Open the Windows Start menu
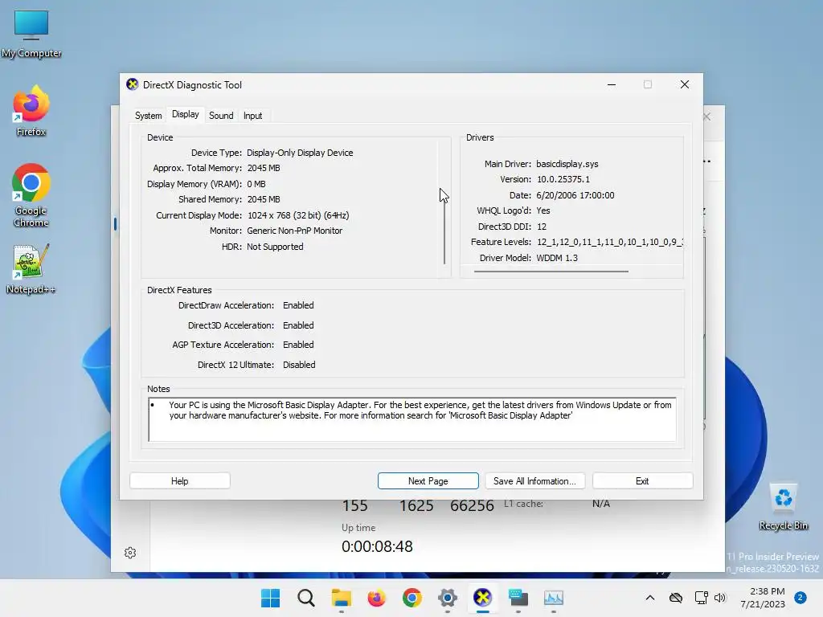The image size is (823, 617). coord(270,598)
